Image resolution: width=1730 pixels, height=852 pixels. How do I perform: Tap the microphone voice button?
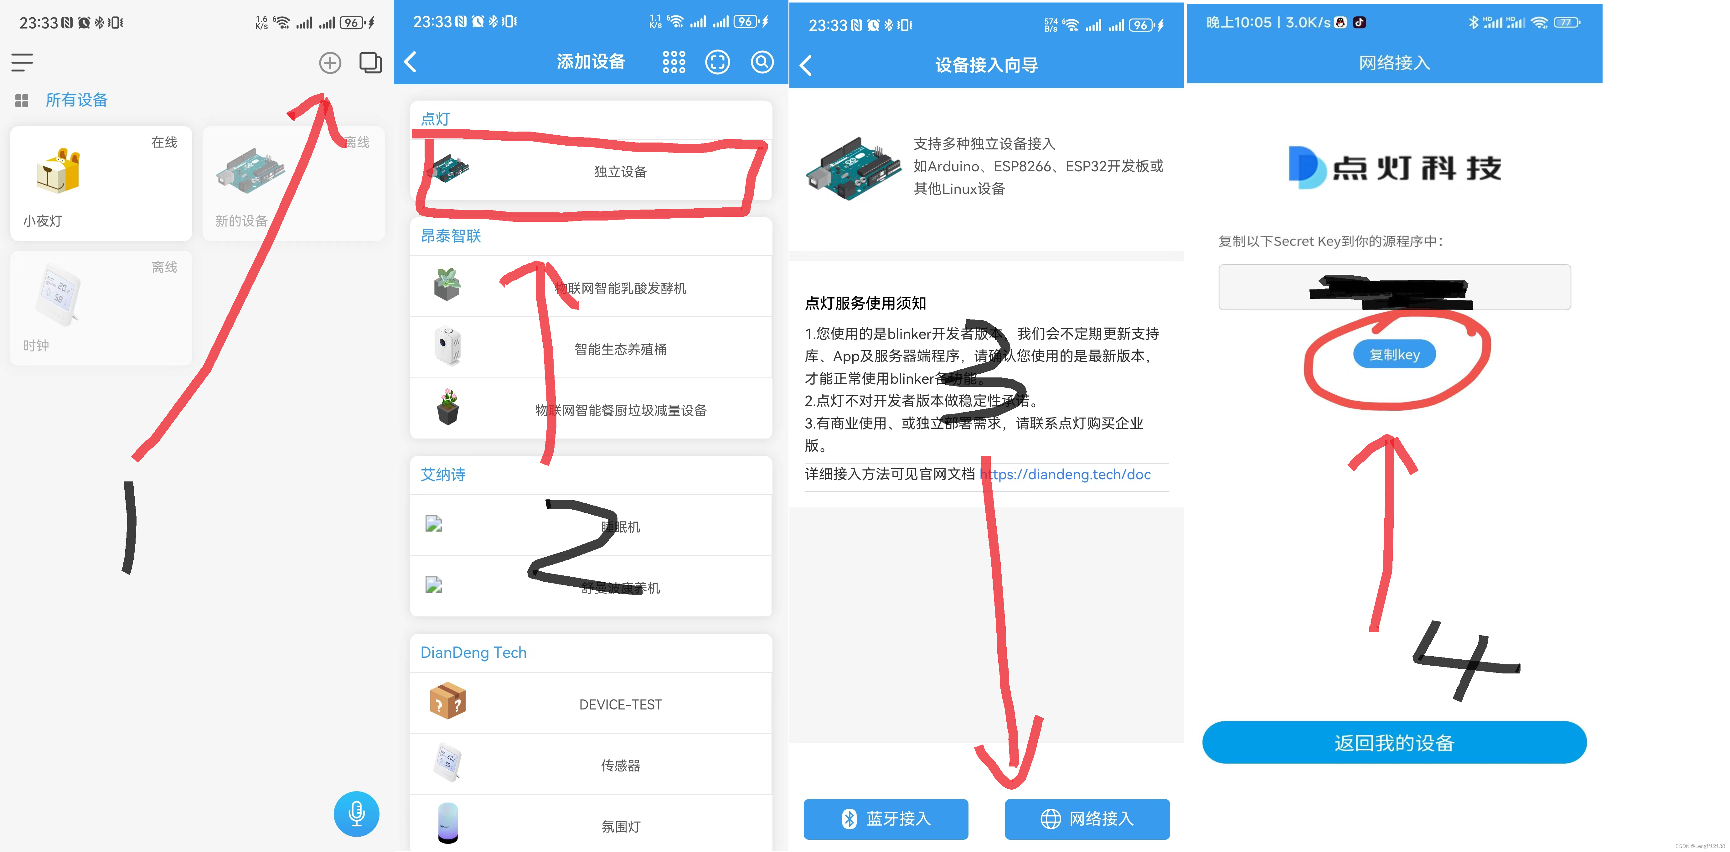point(356,814)
